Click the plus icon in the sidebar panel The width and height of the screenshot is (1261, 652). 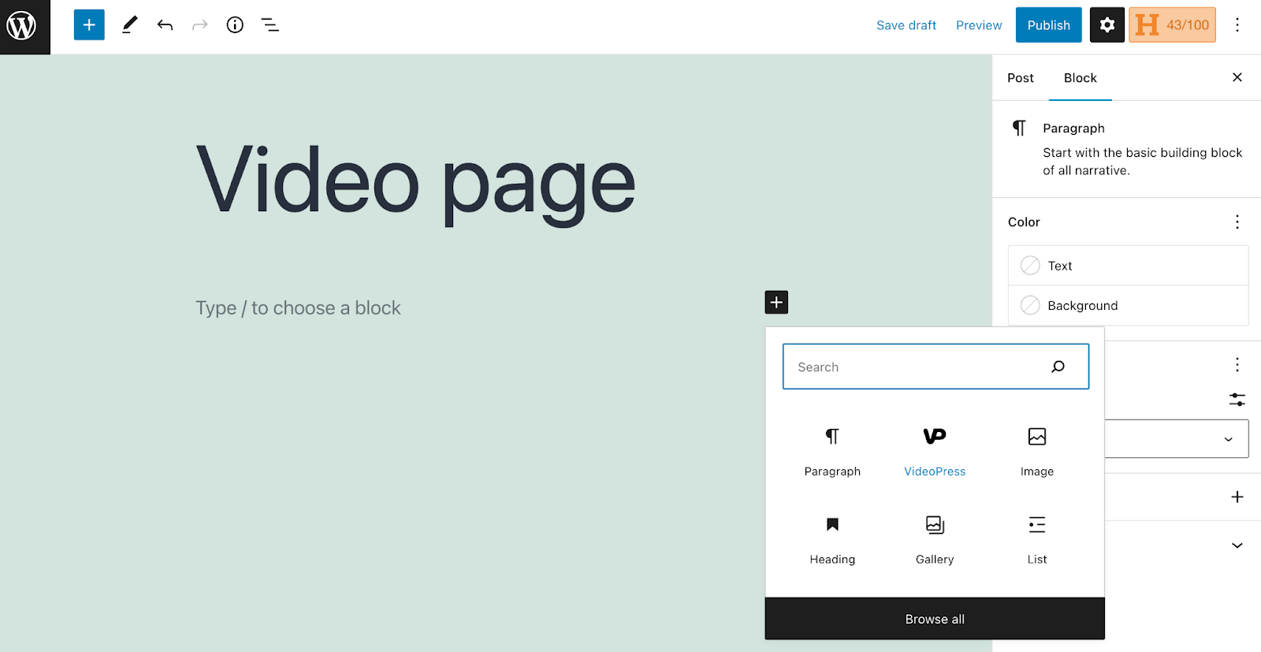[x=1237, y=497]
